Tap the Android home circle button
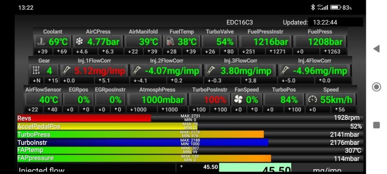The width and height of the screenshot is (387, 174). point(376,87)
